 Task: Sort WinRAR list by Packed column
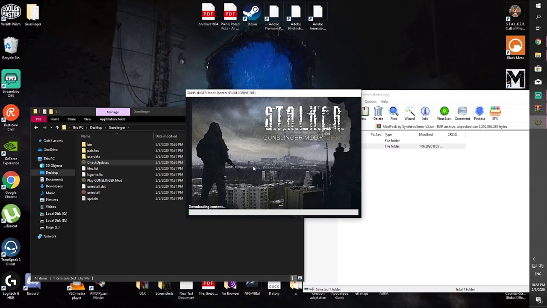pyautogui.click(x=376, y=134)
